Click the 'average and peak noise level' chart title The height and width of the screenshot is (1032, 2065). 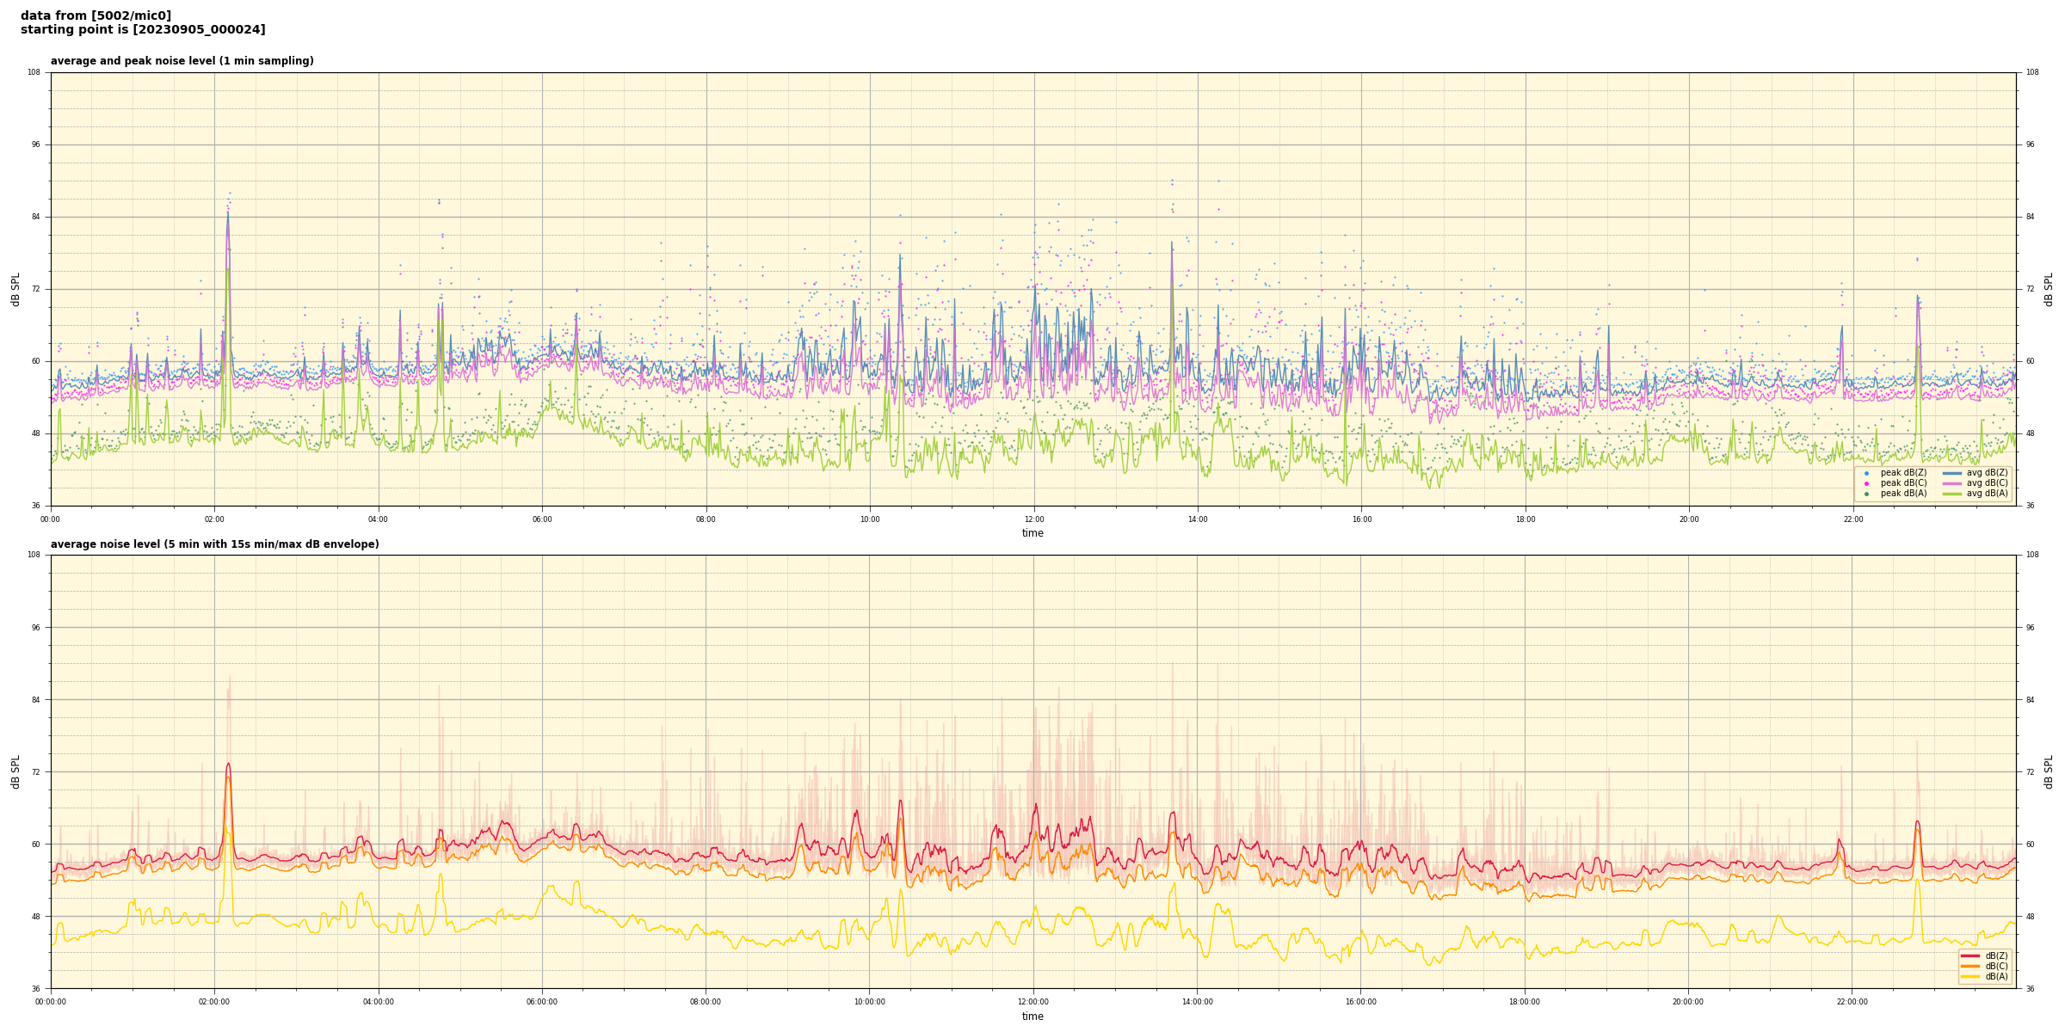click(x=182, y=61)
